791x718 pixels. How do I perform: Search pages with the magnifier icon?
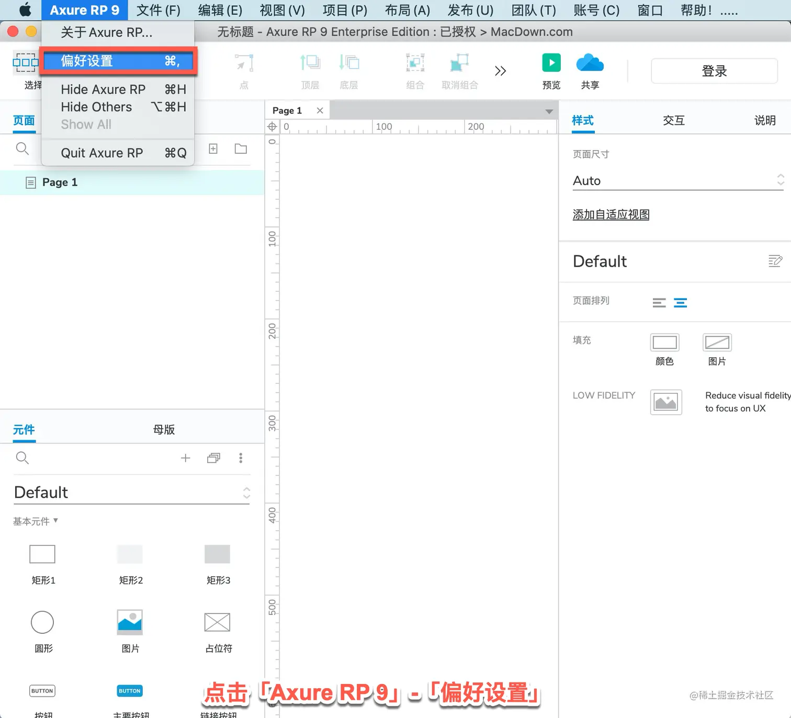22,149
